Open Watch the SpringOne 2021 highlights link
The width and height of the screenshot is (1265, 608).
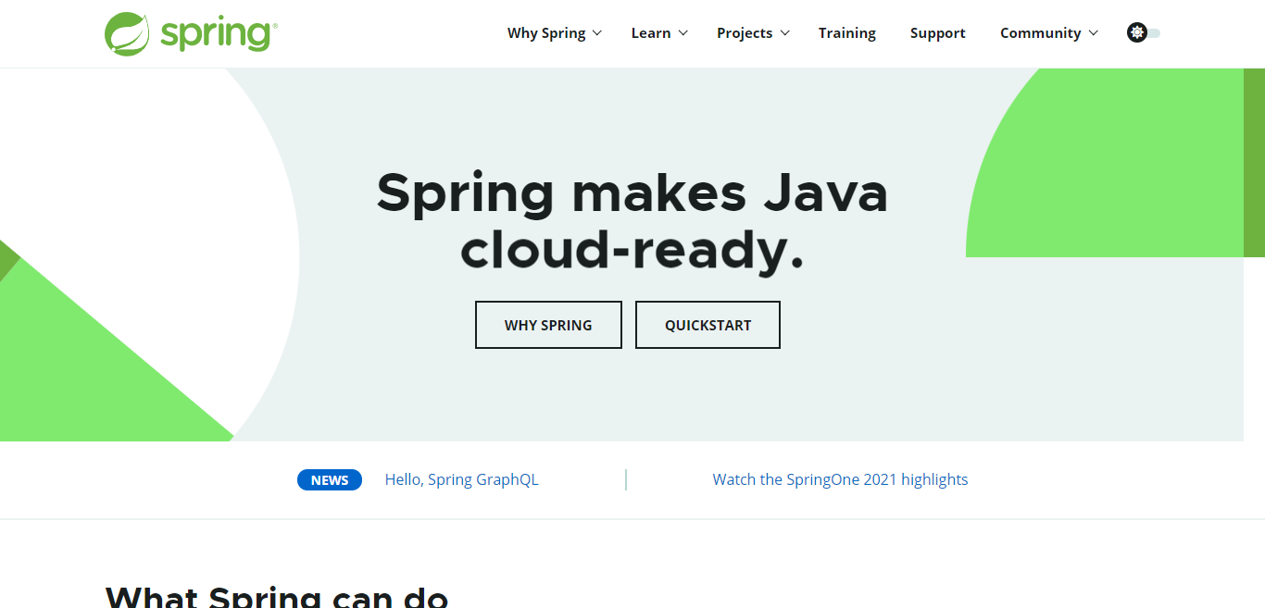(x=840, y=479)
